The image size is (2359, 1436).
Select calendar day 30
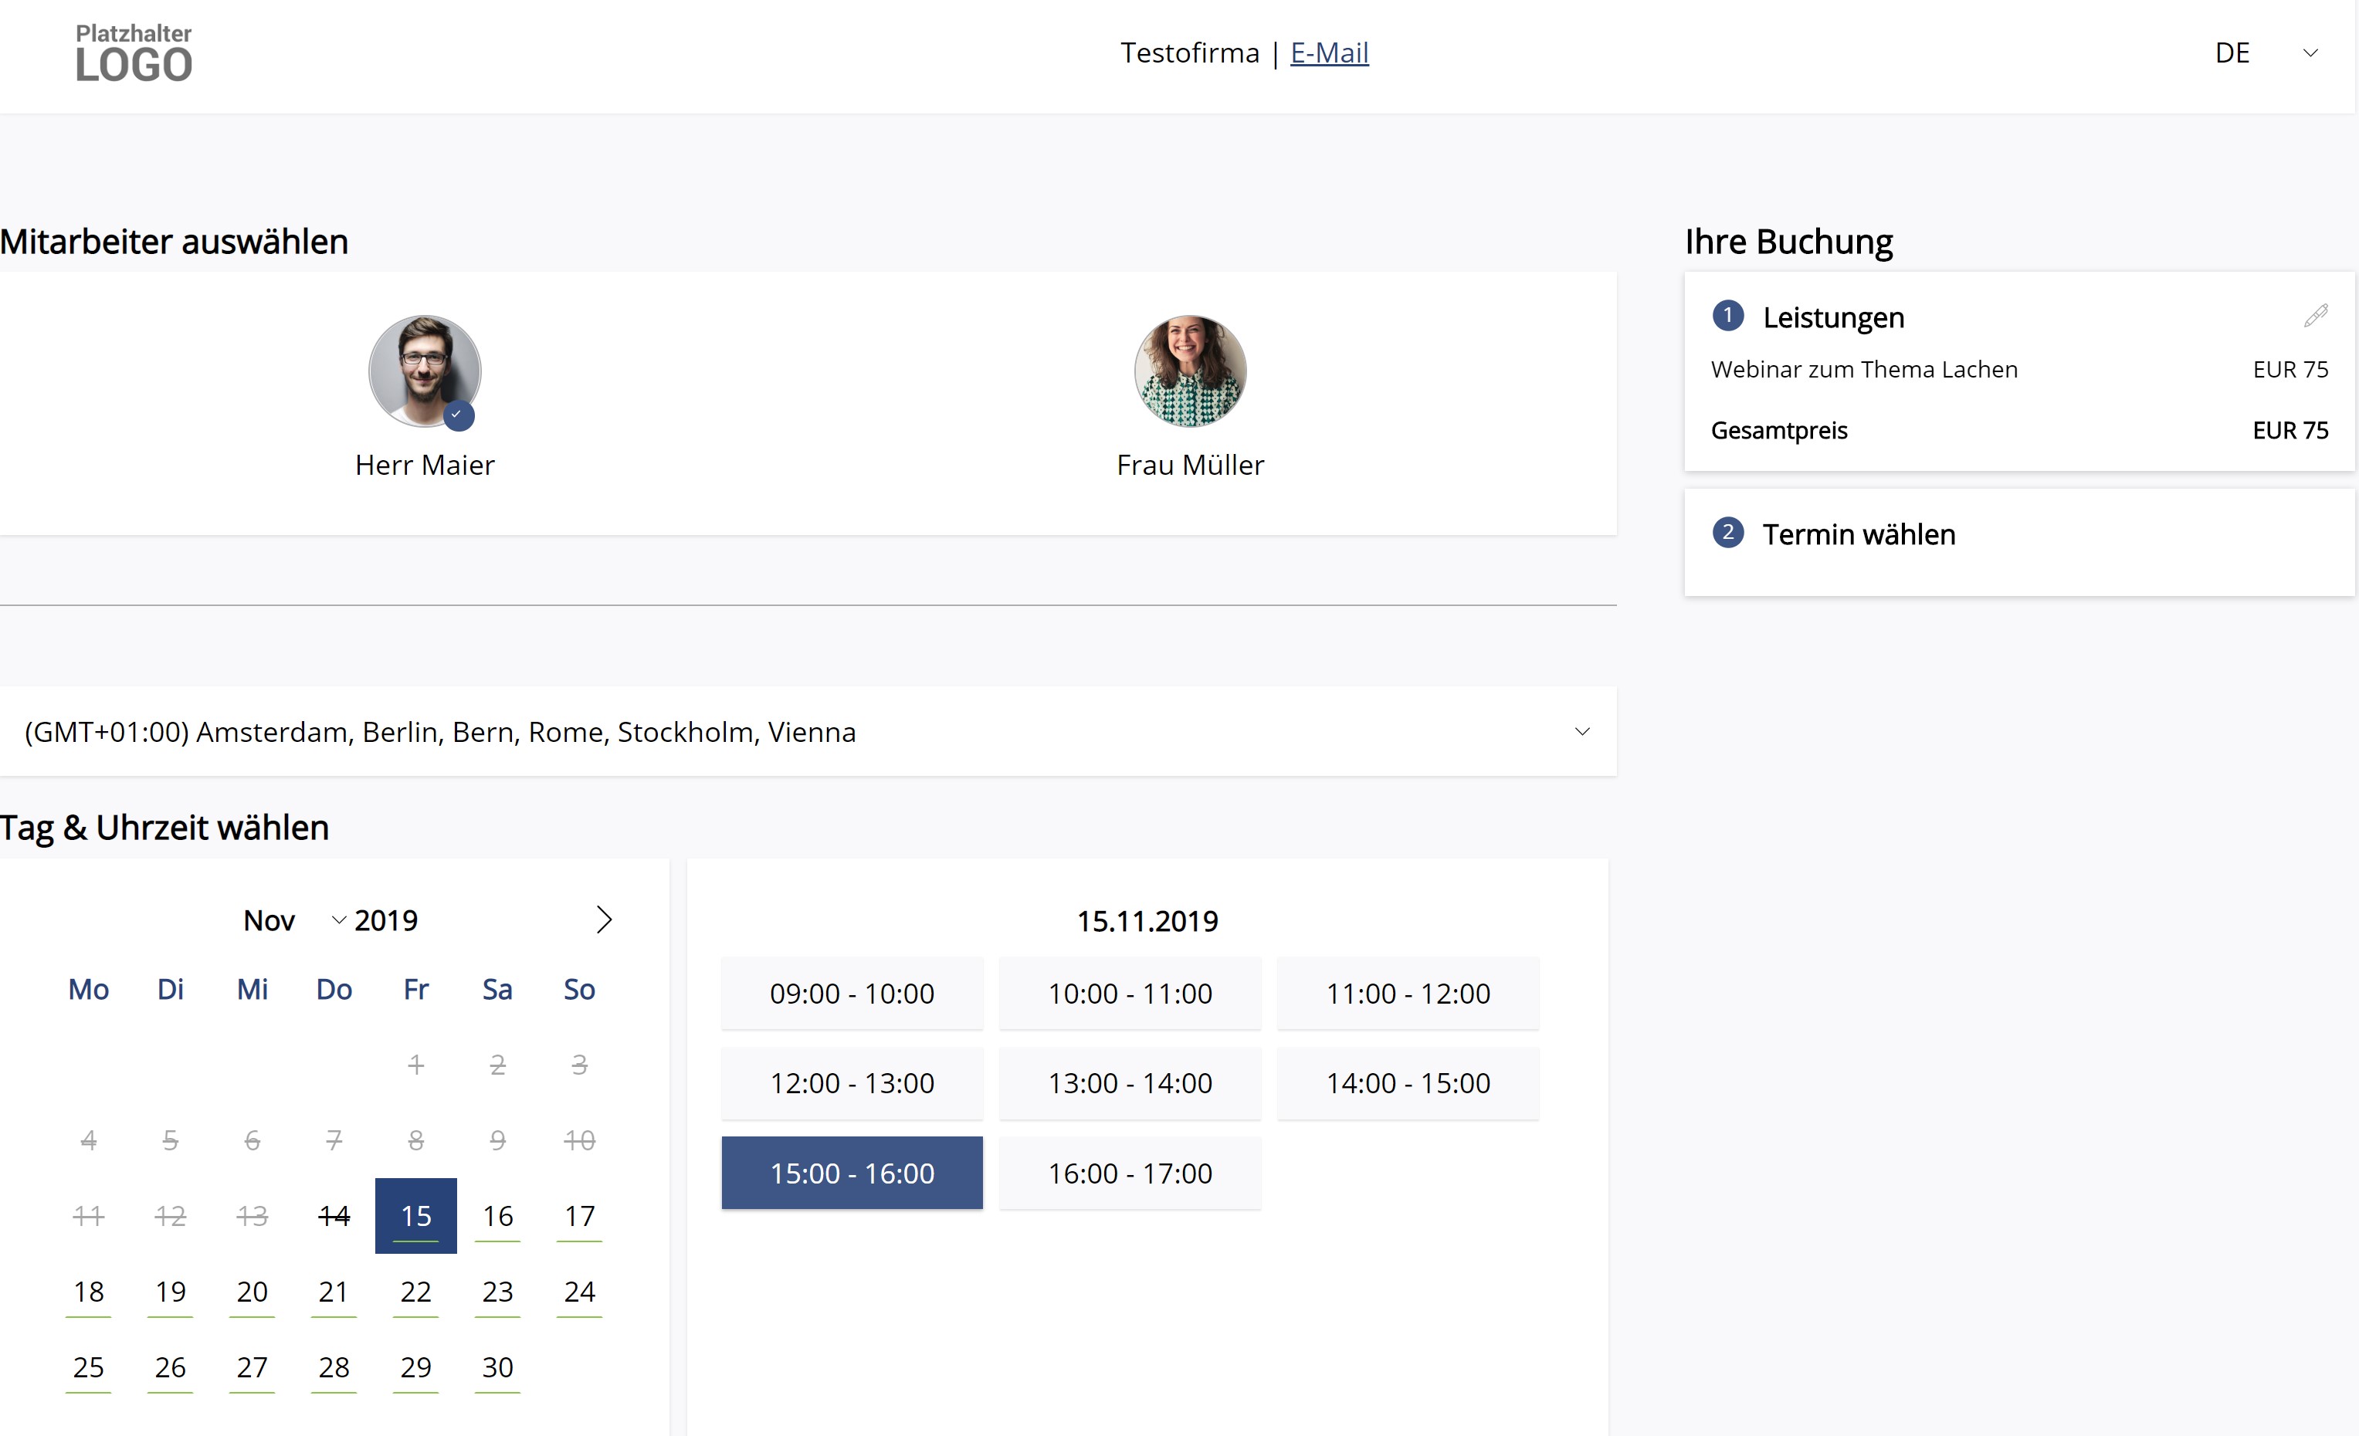[x=497, y=1367]
